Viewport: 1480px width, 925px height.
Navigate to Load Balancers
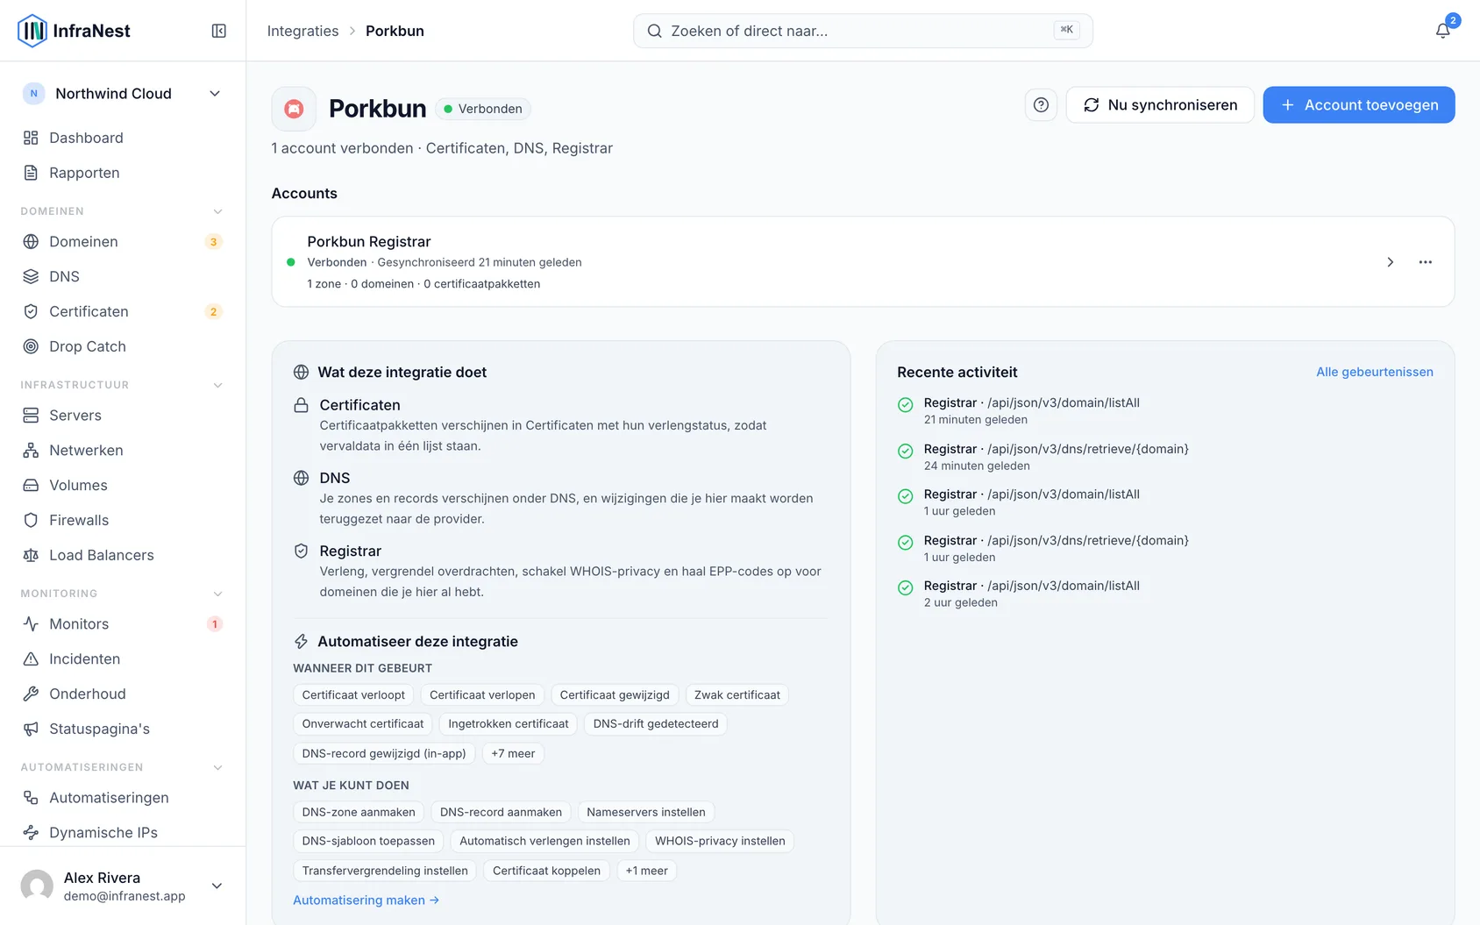pos(123,555)
